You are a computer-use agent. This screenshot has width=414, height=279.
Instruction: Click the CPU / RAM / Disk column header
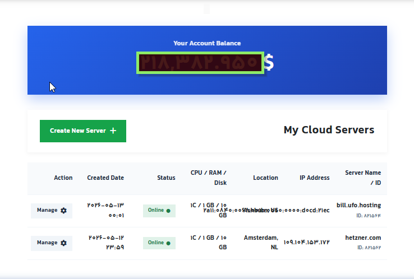[x=209, y=178]
